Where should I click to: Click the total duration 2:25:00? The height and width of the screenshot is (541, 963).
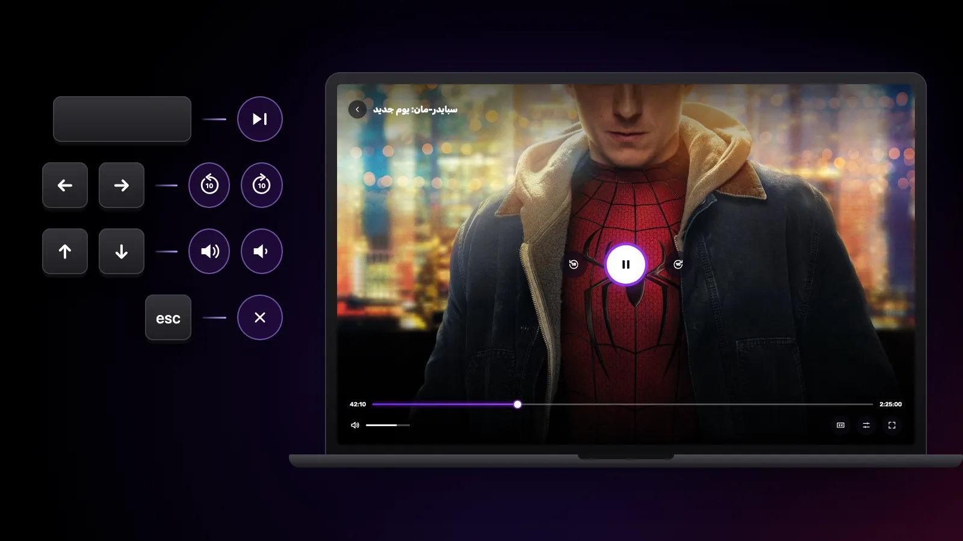coord(891,405)
